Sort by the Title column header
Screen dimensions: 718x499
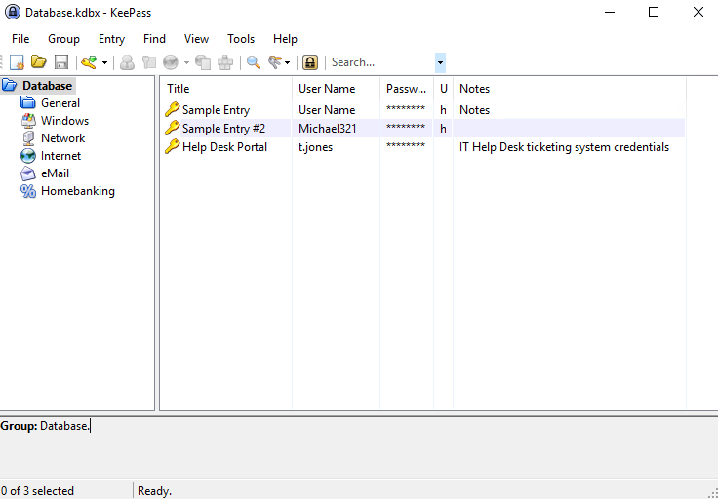pyautogui.click(x=225, y=89)
